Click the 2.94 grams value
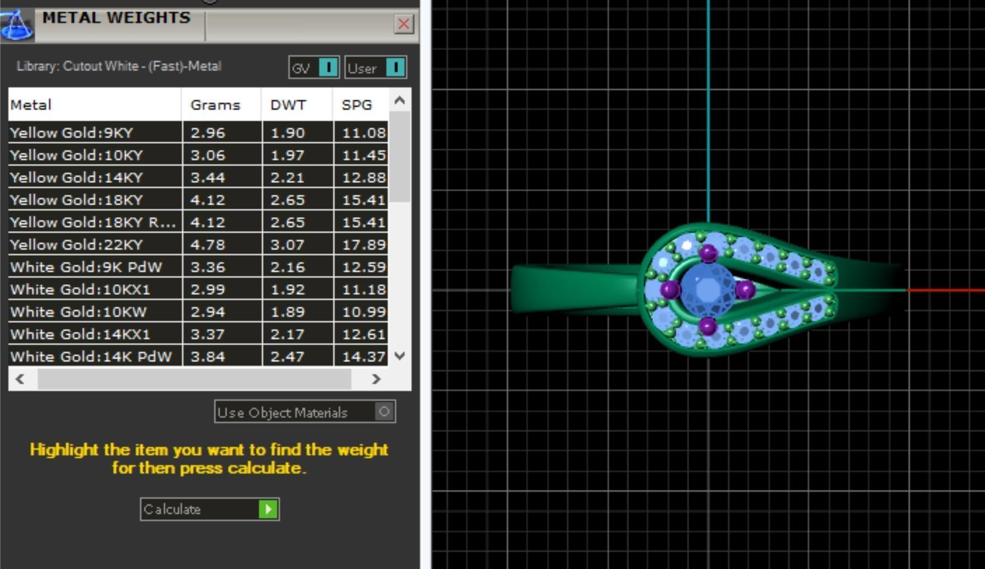This screenshot has height=569, width=985. [x=208, y=312]
